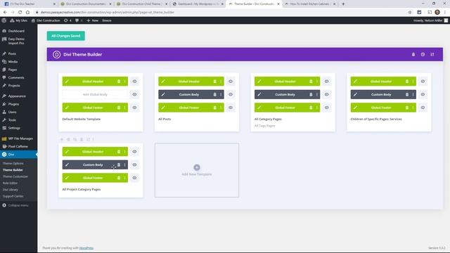
Task: Open options menu for Default Website Template header
Action: pos(125,82)
